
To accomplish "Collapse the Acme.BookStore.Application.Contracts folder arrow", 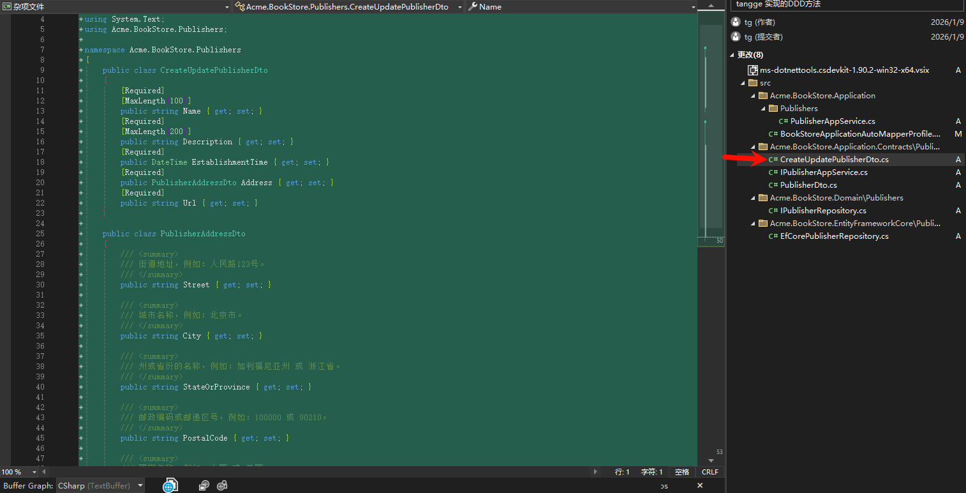I will click(753, 147).
